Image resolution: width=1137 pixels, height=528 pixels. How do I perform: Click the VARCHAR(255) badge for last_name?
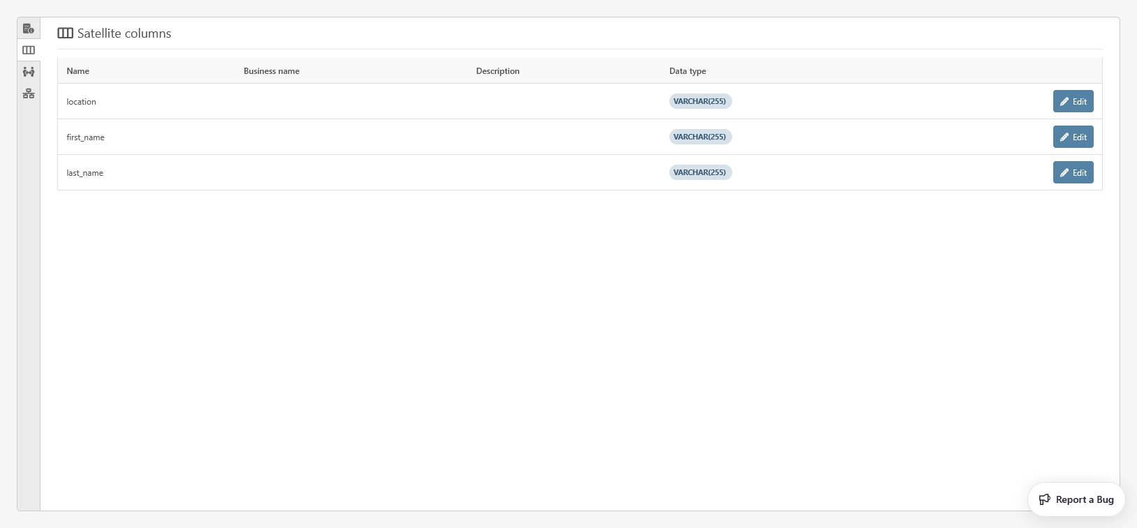pyautogui.click(x=700, y=172)
